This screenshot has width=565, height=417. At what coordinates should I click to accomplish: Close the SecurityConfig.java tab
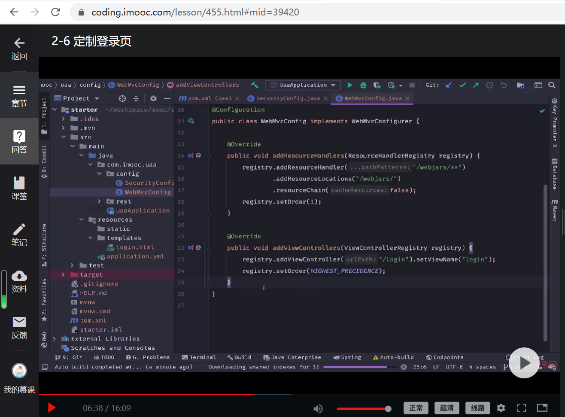[325, 98]
